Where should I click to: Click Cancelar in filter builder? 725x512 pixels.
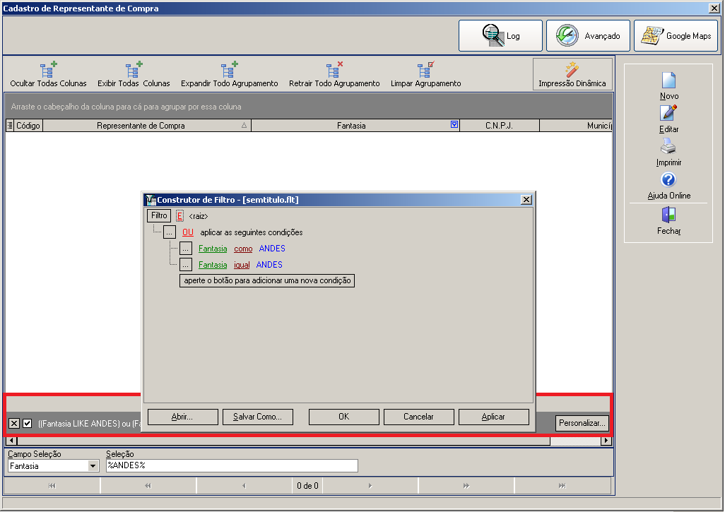pos(418,417)
